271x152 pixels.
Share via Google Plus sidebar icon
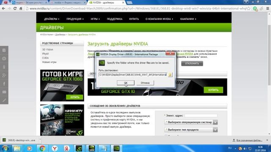4,75
